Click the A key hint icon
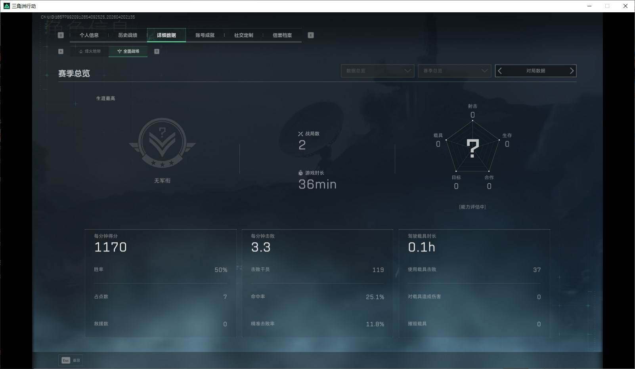This screenshot has width=635, height=369. [61, 51]
